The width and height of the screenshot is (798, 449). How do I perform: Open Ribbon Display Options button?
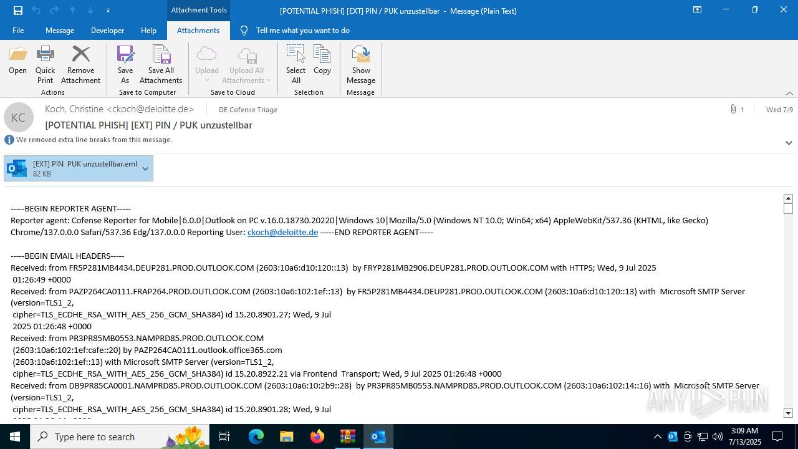(x=697, y=10)
